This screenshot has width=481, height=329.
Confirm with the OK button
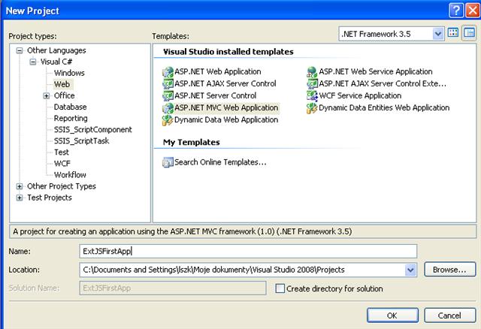[x=392, y=315]
